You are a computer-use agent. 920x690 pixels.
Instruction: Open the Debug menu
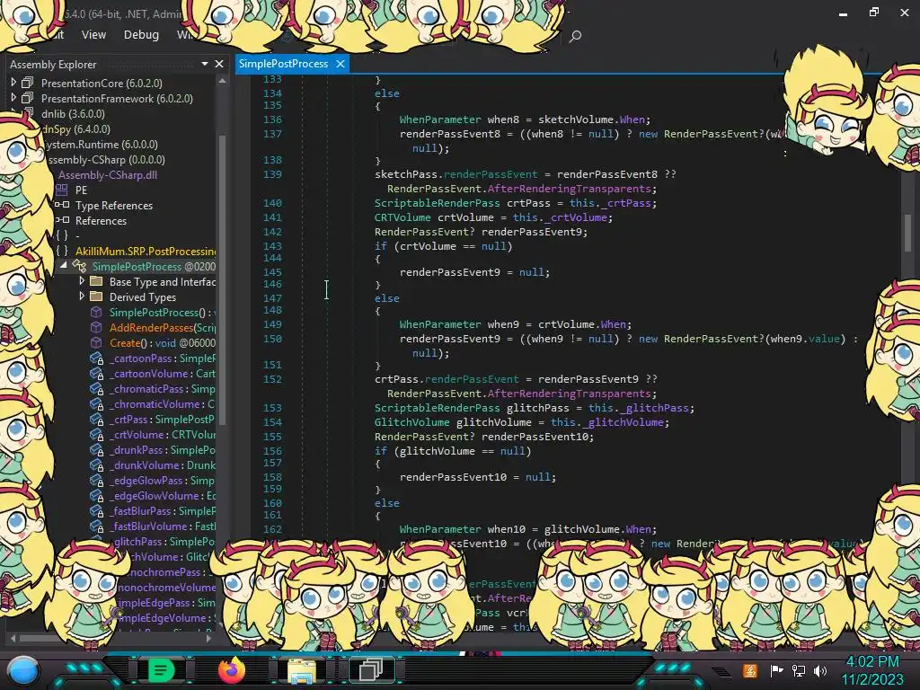pyautogui.click(x=141, y=35)
